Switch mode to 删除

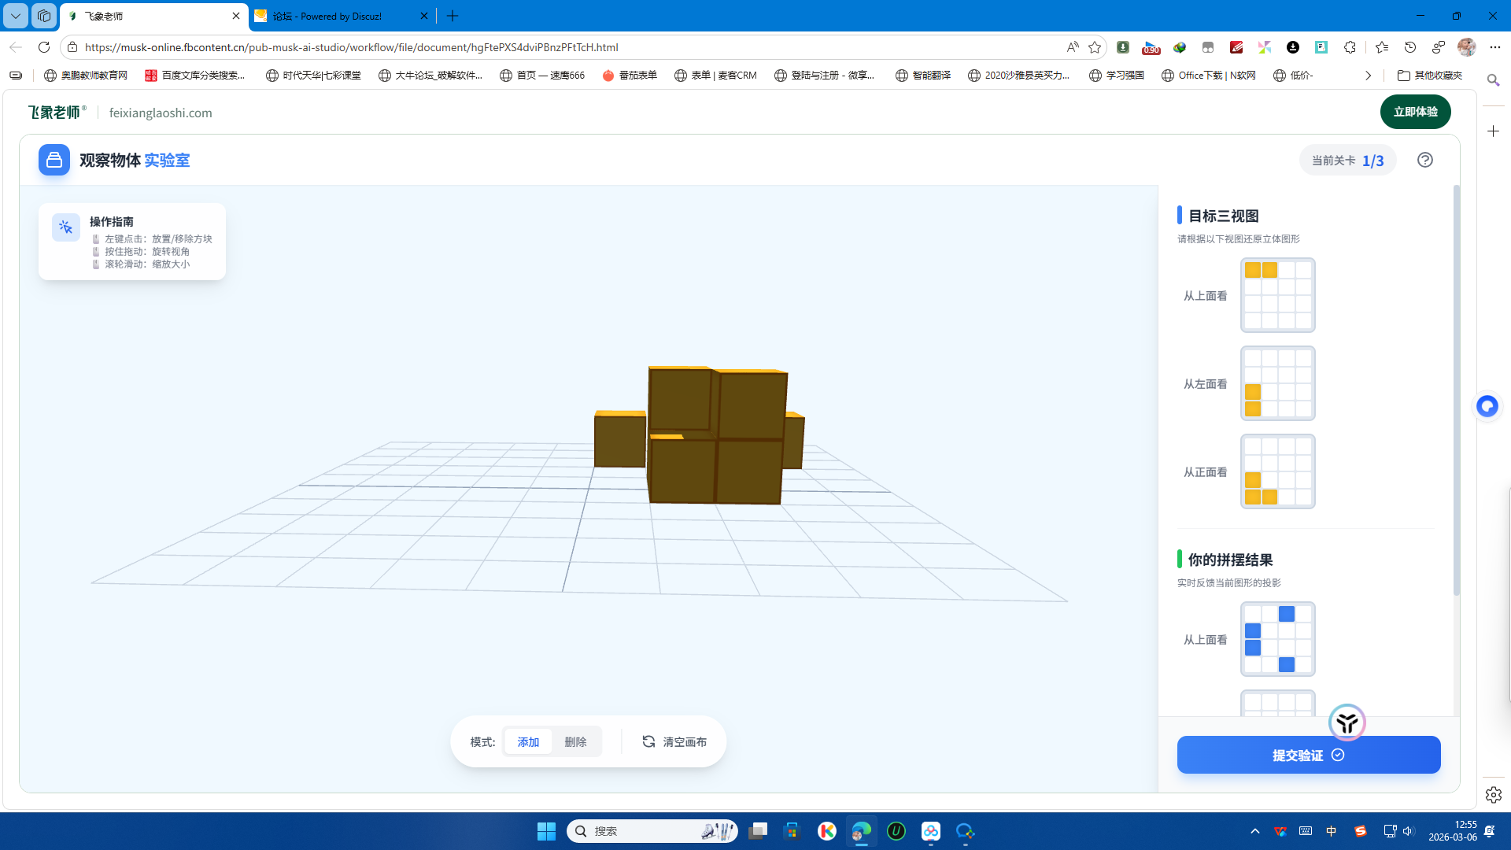coord(575,741)
